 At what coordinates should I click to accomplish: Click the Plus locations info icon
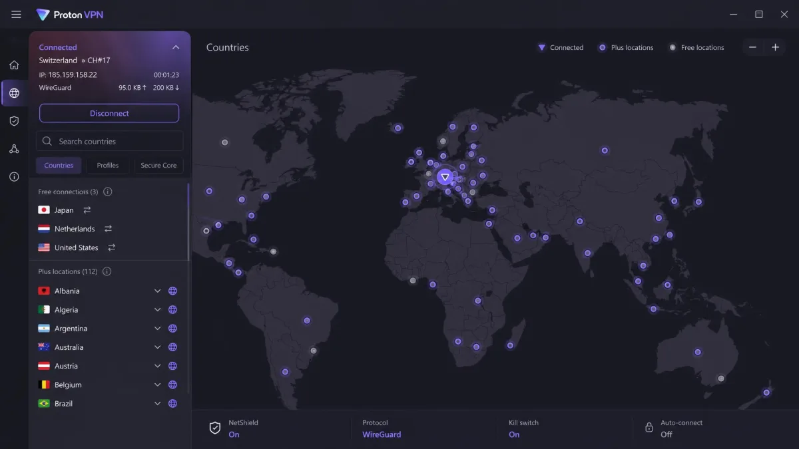point(107,271)
